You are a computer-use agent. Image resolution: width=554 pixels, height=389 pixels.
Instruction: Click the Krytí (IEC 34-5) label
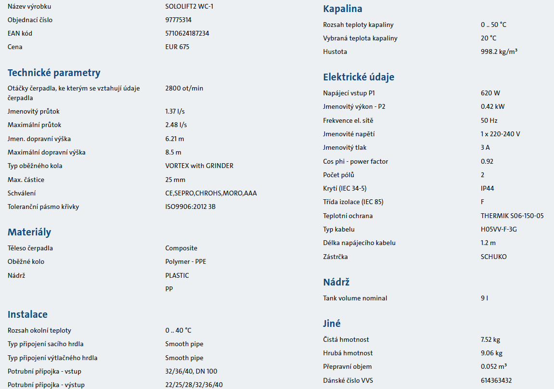point(345,188)
